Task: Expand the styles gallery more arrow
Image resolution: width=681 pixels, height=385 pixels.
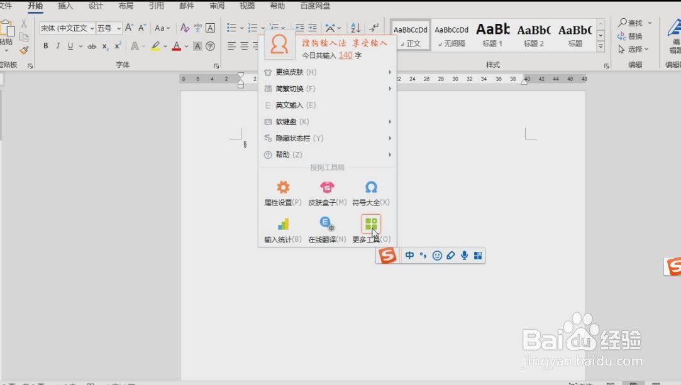Action: (601, 46)
